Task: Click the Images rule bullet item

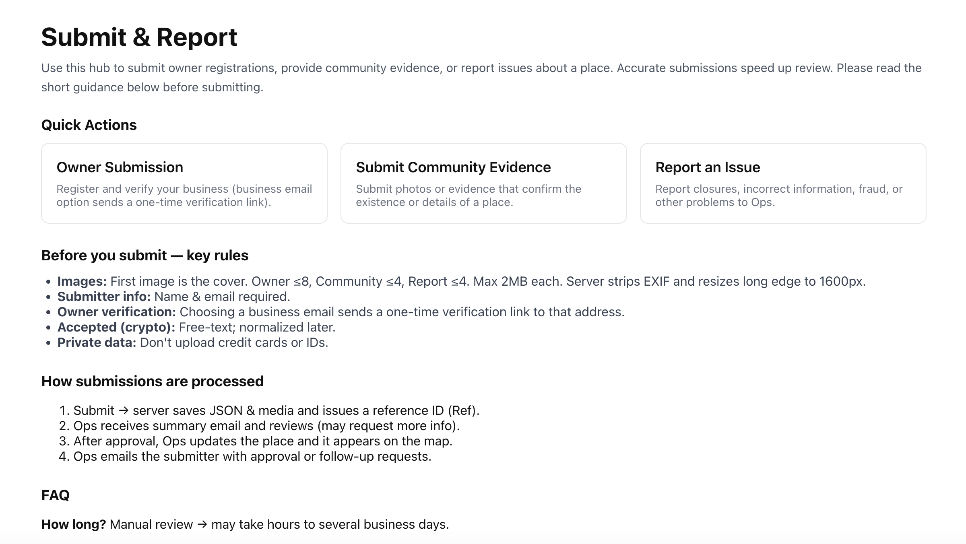Action: click(x=461, y=281)
